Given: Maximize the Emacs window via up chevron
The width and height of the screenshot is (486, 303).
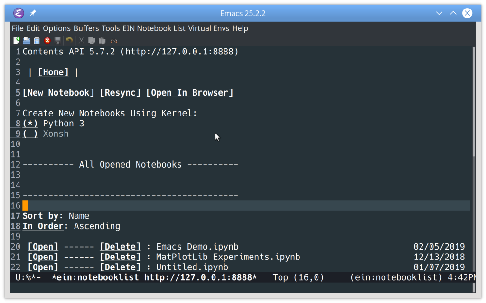Looking at the screenshot, I should pyautogui.click(x=453, y=13).
